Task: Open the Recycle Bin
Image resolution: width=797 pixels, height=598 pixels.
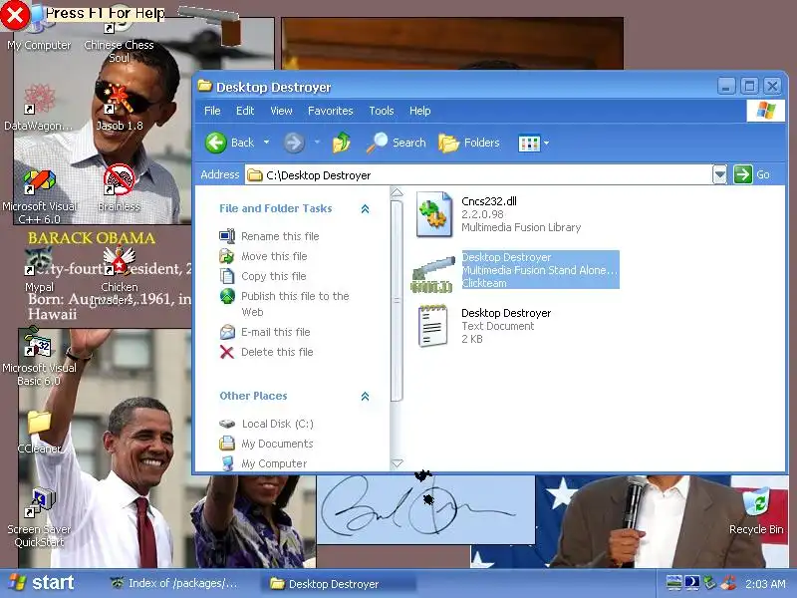Action: click(x=756, y=511)
